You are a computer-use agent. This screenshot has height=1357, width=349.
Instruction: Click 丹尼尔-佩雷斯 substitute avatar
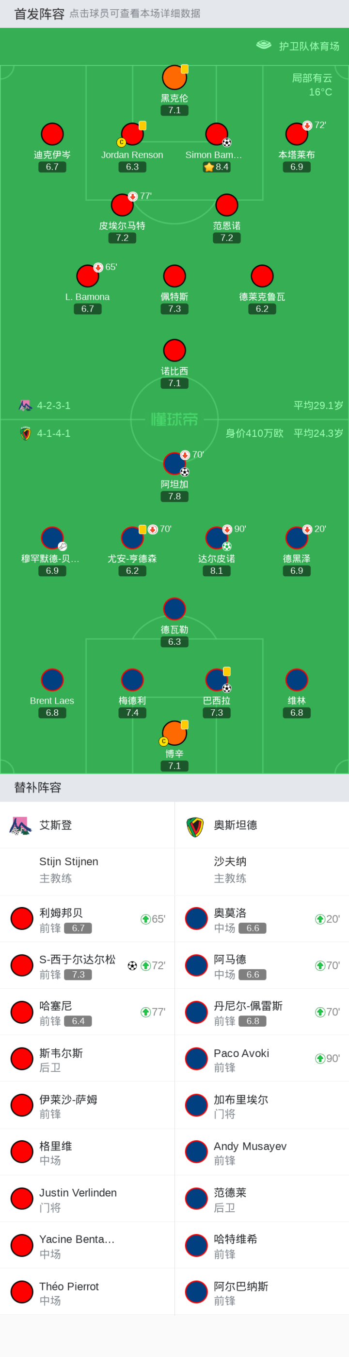[x=197, y=1012]
